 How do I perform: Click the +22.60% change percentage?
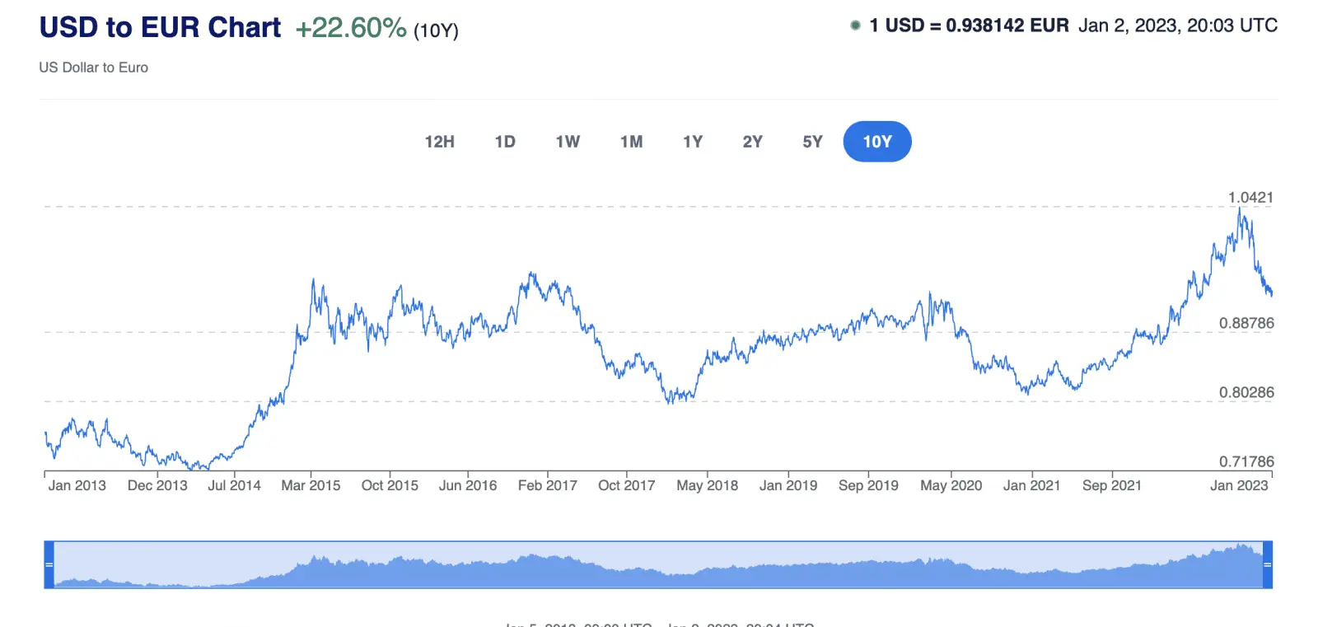351,28
